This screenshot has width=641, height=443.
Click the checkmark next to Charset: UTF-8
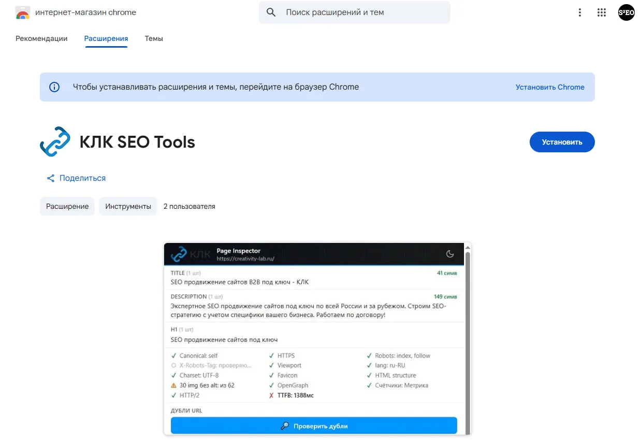(x=174, y=376)
